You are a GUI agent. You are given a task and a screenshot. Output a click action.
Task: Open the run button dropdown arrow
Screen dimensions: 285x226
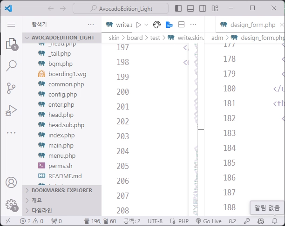(146, 25)
